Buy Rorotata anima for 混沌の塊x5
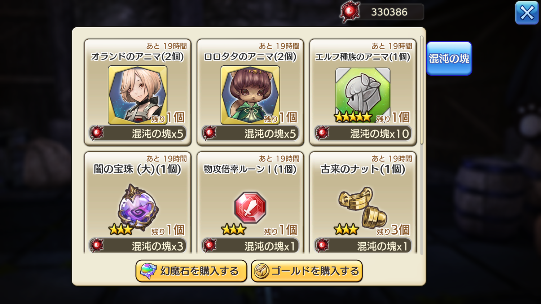Image resolution: width=541 pixels, height=304 pixels. (250, 133)
